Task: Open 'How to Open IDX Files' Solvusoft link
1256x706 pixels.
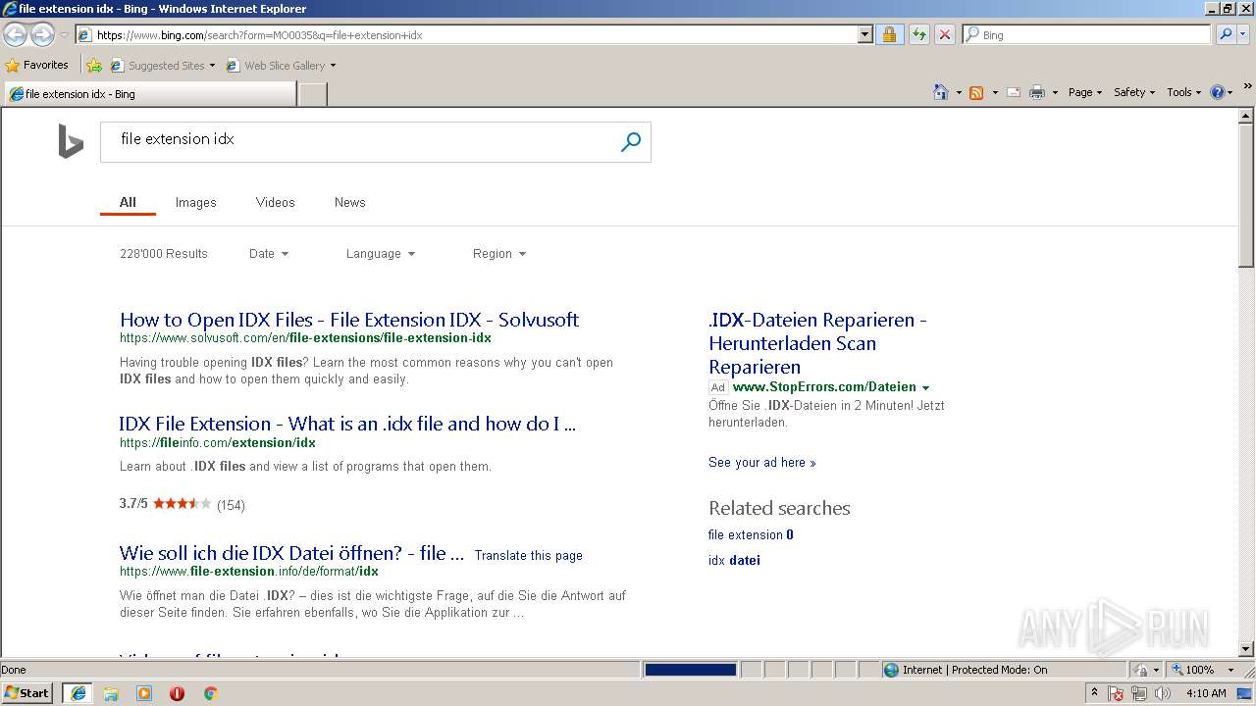Action: 349,320
